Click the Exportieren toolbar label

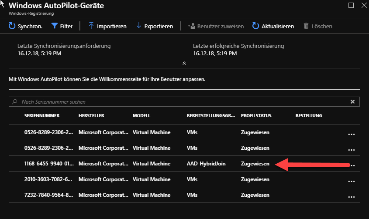pos(159,26)
